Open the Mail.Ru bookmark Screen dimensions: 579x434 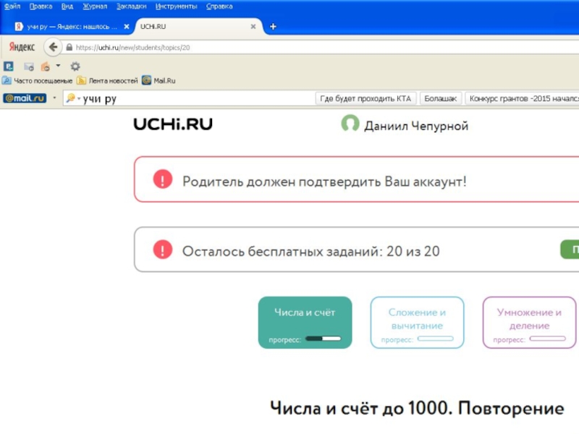(159, 80)
